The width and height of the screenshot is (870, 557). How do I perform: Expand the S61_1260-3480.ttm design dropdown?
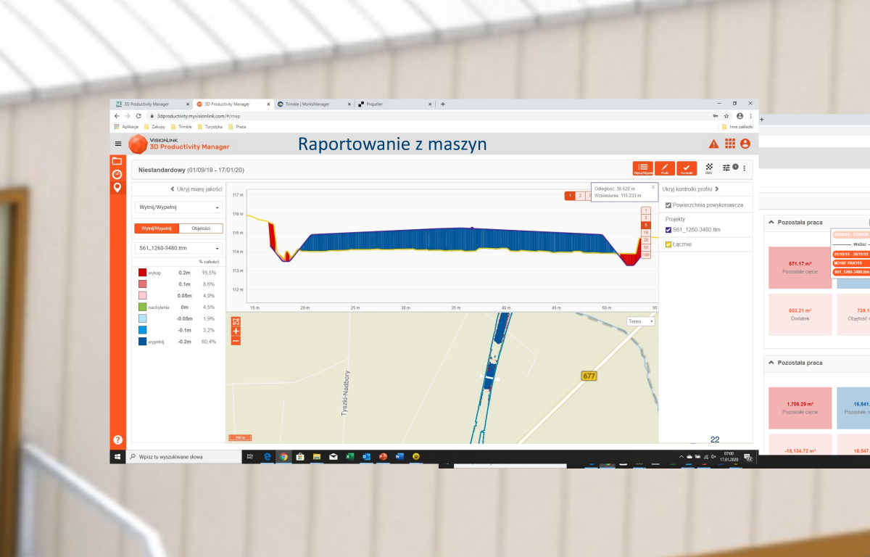[x=178, y=248]
